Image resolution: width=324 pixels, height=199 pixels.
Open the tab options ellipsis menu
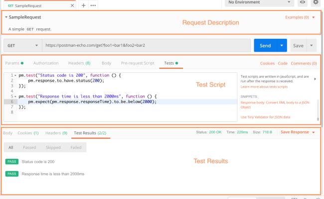(93, 5)
